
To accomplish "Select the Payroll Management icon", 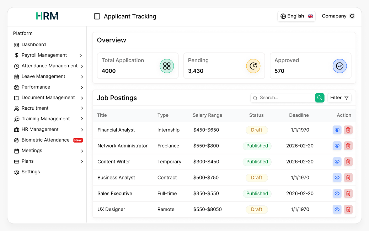I will [16, 55].
